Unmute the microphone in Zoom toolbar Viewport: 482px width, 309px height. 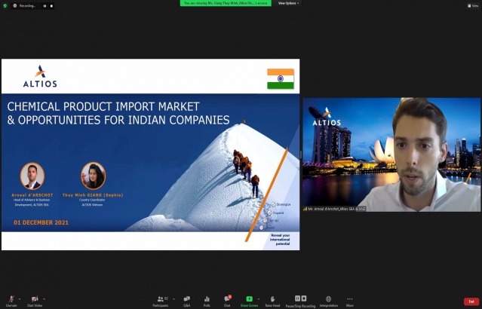click(11, 301)
